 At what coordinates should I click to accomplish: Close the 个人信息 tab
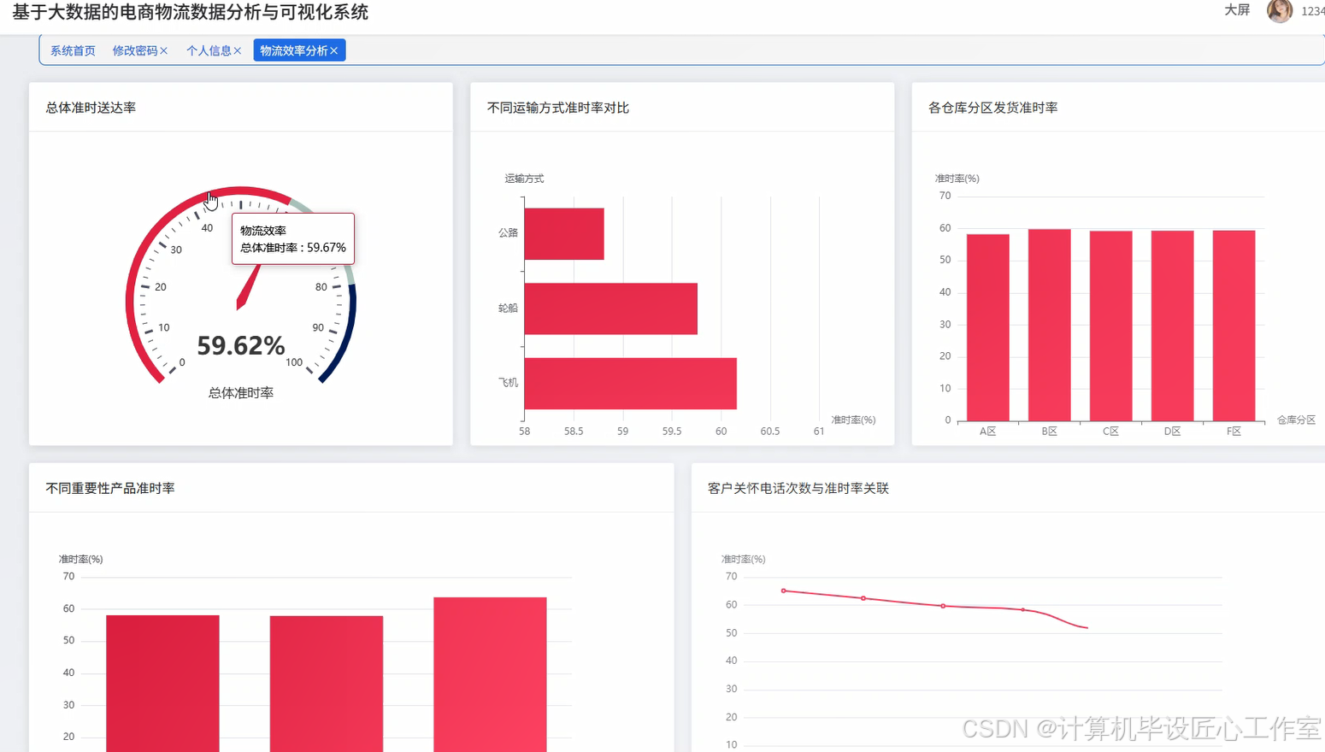point(238,51)
